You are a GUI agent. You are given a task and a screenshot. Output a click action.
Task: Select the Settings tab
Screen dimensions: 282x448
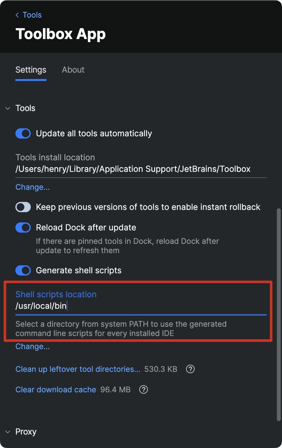[31, 70]
